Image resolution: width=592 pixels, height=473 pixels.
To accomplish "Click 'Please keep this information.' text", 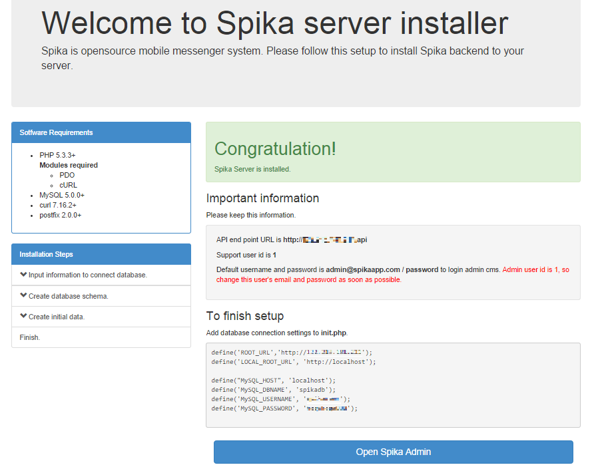I will 250,215.
